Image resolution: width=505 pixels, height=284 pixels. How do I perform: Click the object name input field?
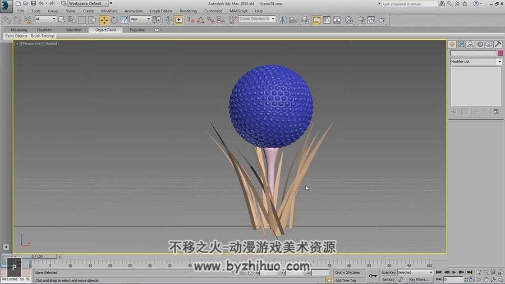point(474,53)
